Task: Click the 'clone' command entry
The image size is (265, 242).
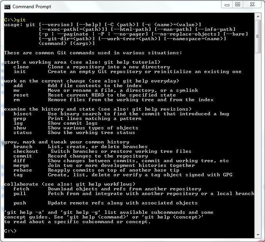Action: tap(21, 67)
